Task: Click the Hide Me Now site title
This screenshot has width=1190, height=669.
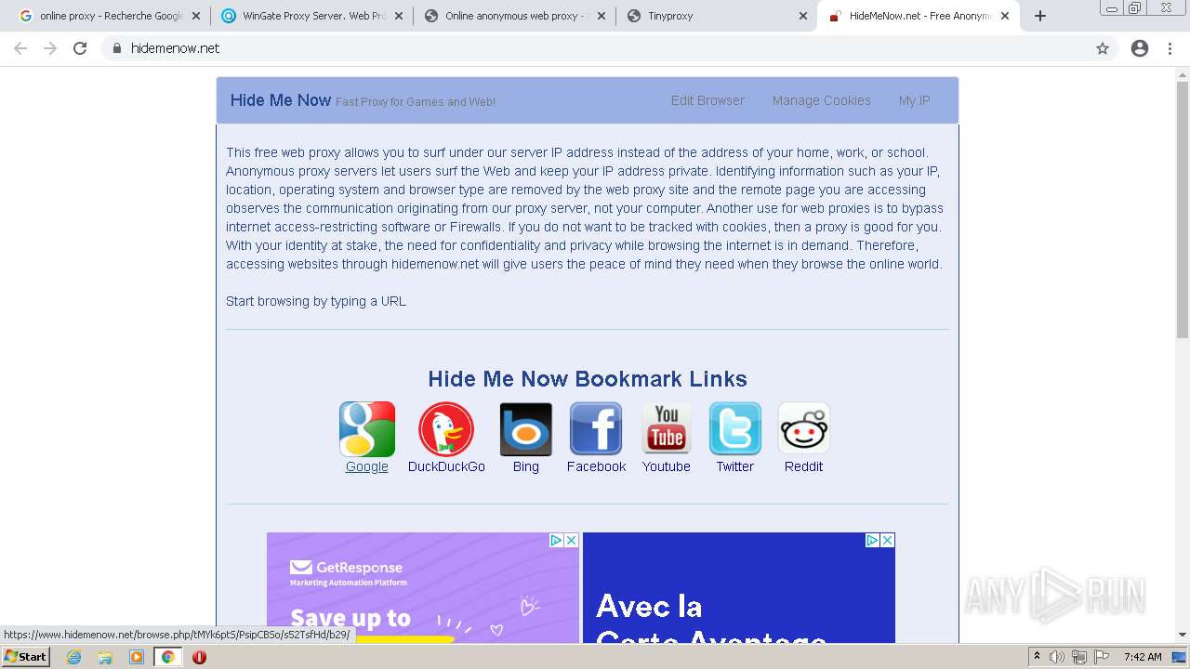Action: click(x=280, y=100)
